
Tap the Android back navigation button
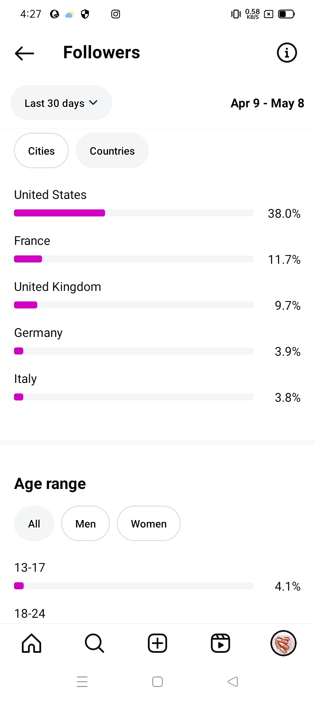click(x=233, y=682)
